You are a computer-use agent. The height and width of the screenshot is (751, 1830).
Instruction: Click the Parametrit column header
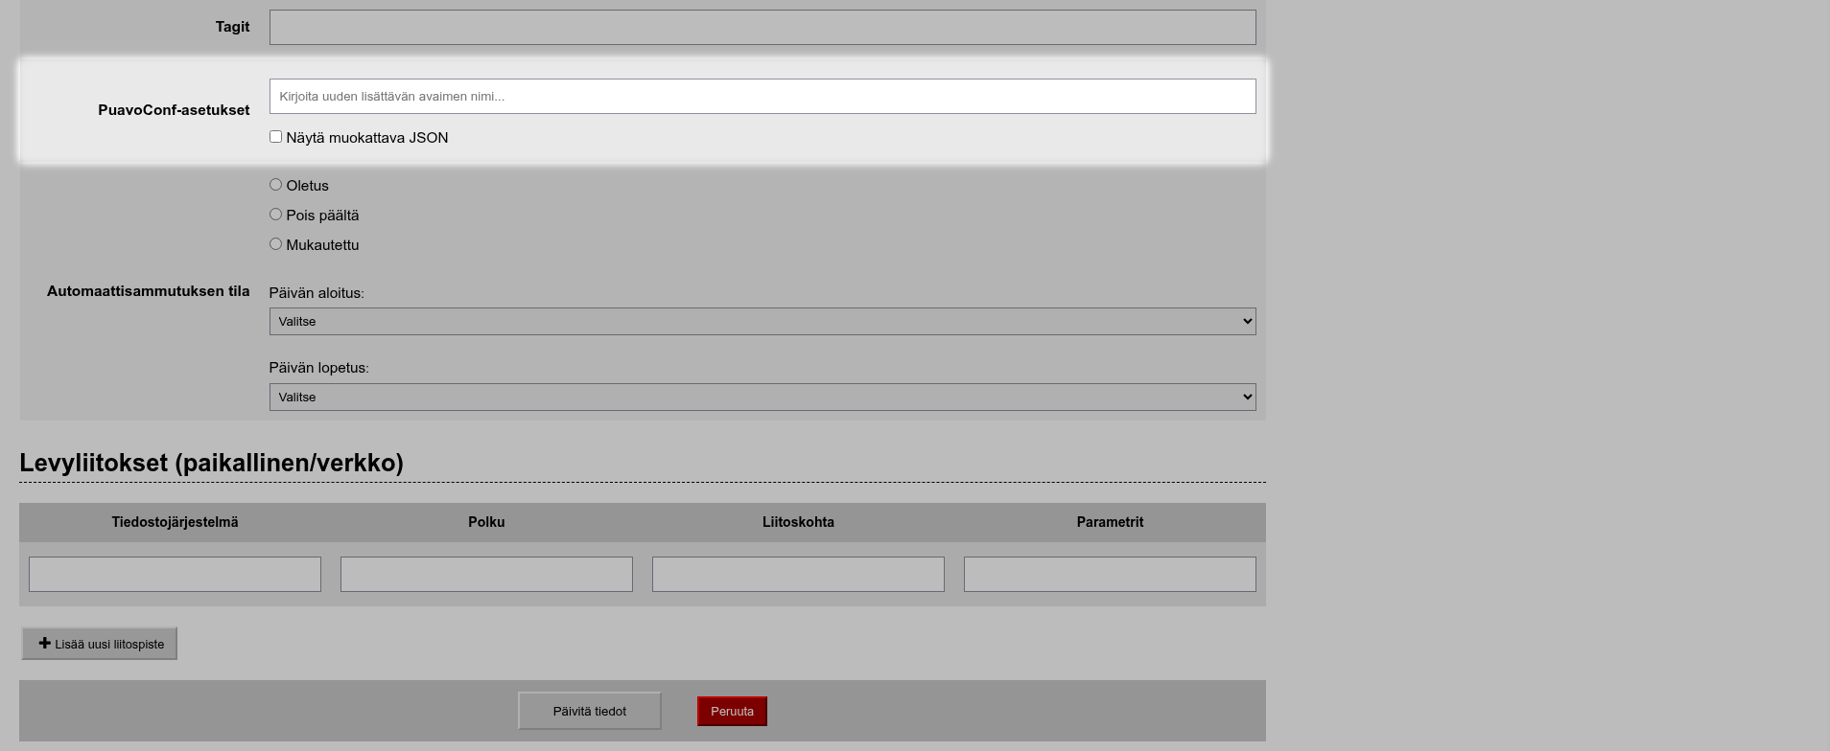(x=1110, y=522)
